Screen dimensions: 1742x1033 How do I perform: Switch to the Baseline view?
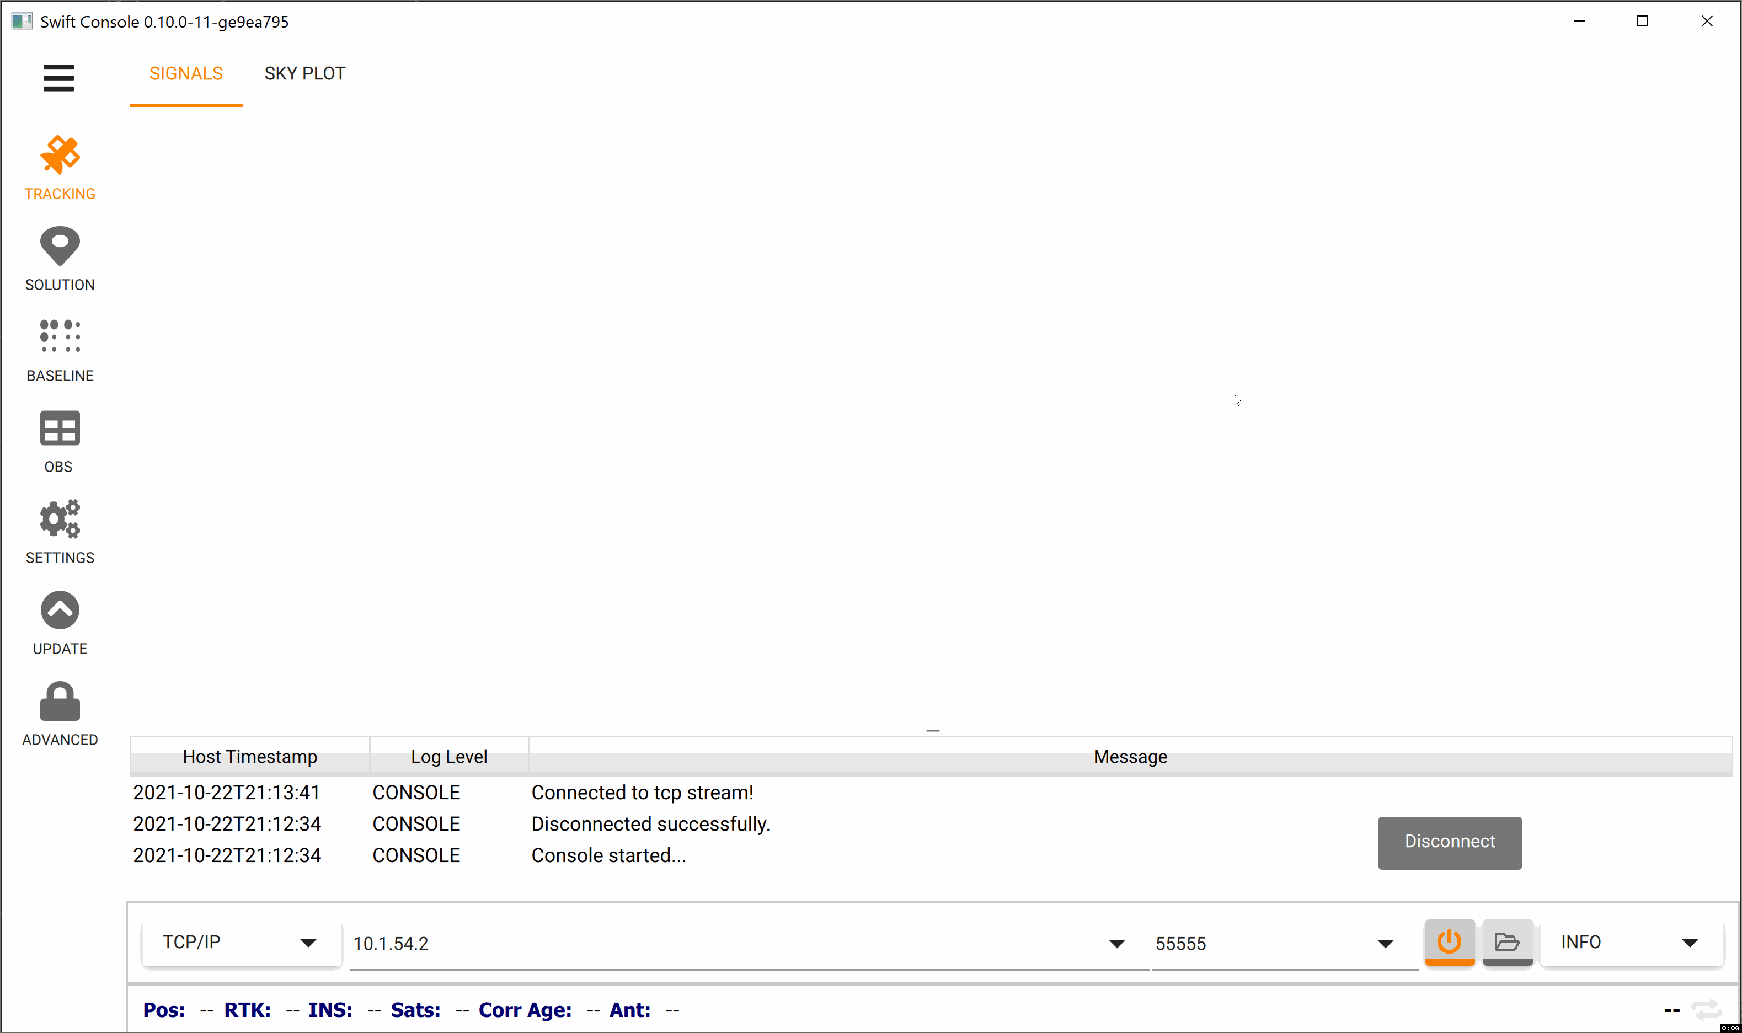pyautogui.click(x=60, y=350)
